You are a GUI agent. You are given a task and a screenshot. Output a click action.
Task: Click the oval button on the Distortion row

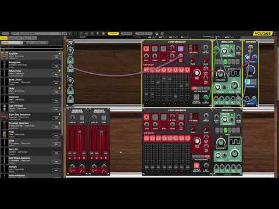click(x=56, y=101)
